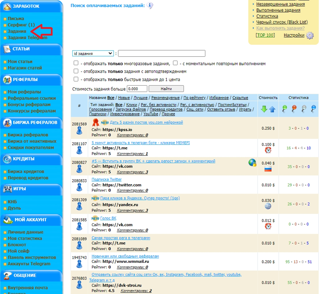Open 'Комментариев: 3' for yandex.ru task
319x294 pixels.
(x=133, y=210)
